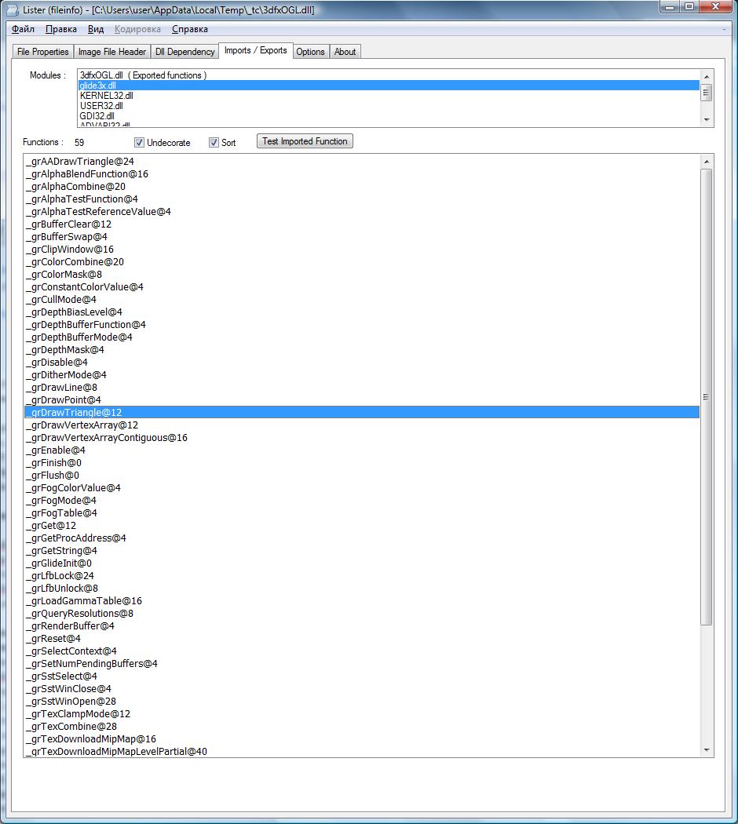Viewport: 738px width, 824px height.
Task: Select _grFogColorValue@4 entry
Action: pos(362,487)
